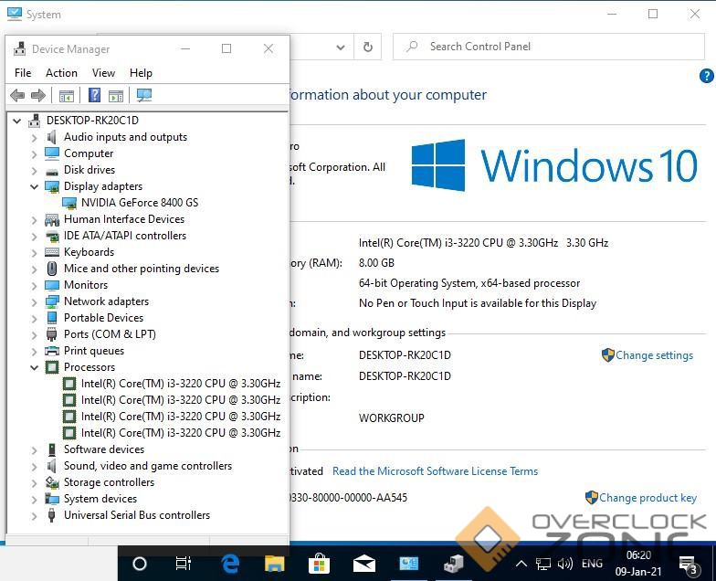Open Read the Microsoft Software License Terms link
Viewport: 716px width, 581px height.
(435, 471)
